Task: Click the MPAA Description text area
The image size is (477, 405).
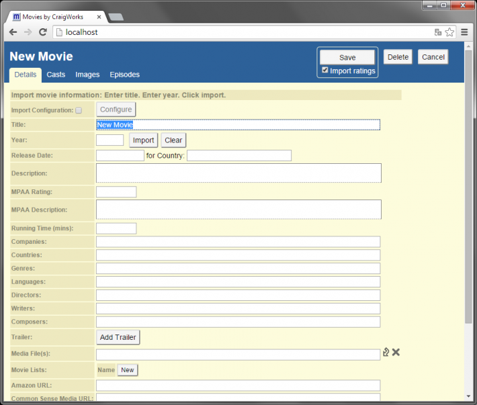Action: click(x=238, y=209)
